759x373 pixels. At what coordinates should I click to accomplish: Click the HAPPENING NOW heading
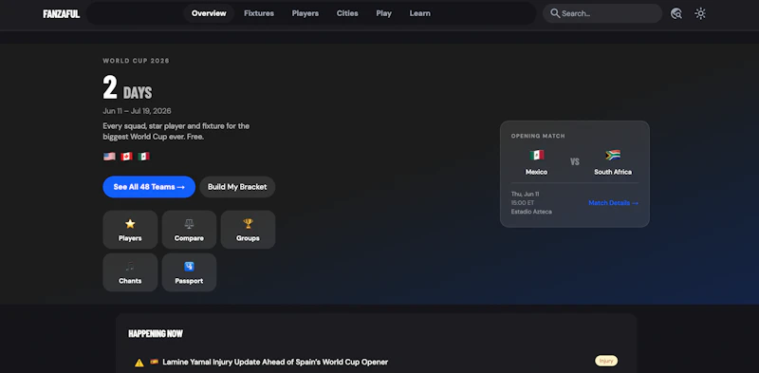point(156,334)
